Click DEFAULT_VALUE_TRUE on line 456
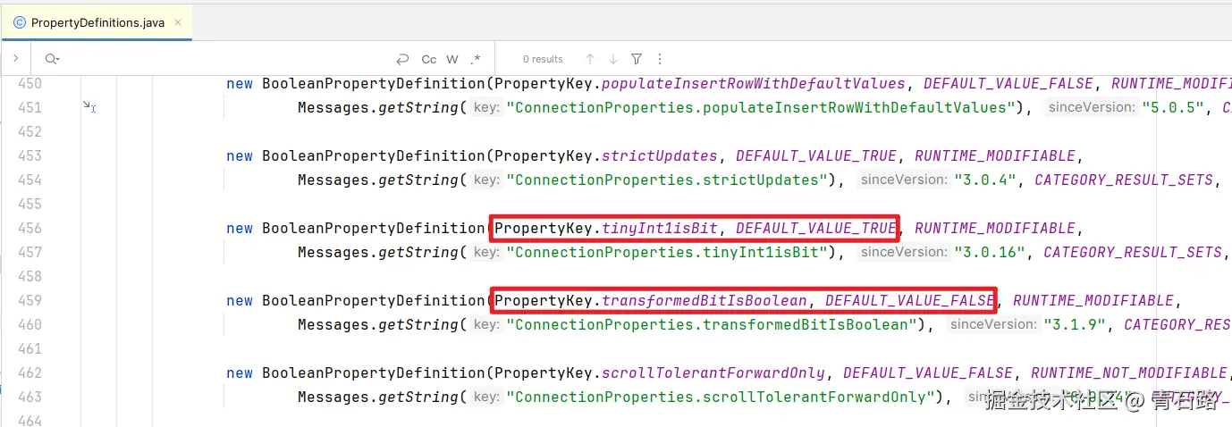The height and width of the screenshot is (427, 1232). tap(815, 228)
